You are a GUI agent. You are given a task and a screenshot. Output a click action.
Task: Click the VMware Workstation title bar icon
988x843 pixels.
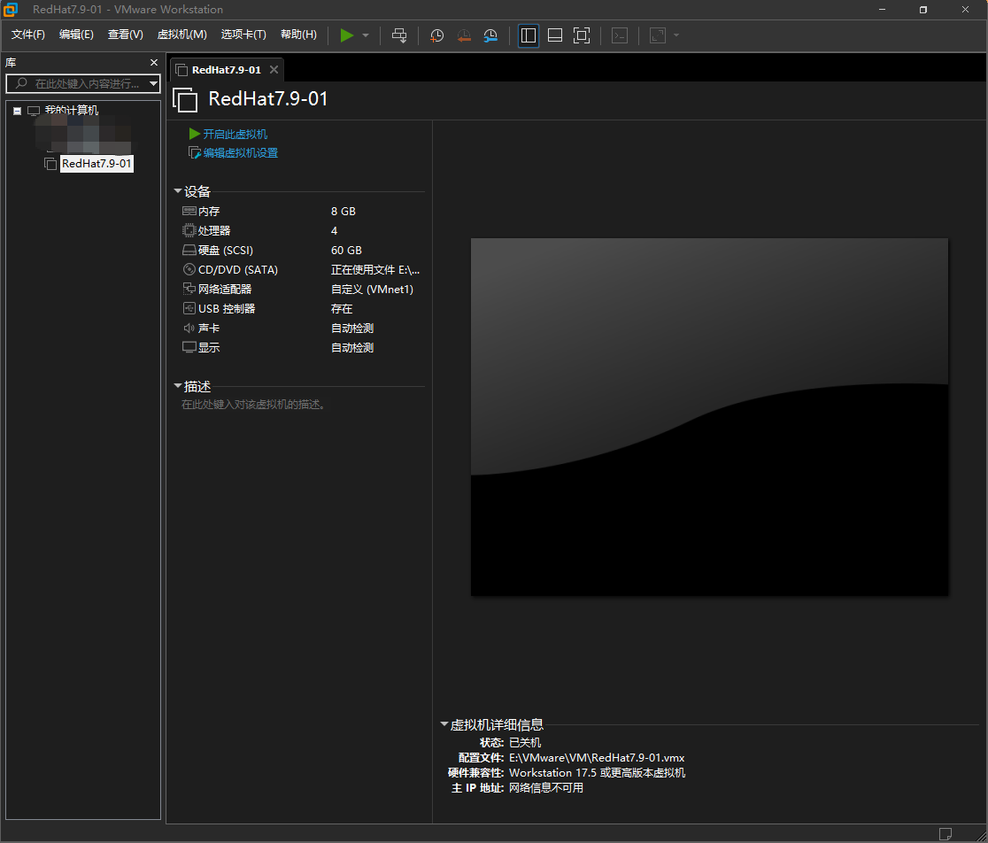(11, 10)
